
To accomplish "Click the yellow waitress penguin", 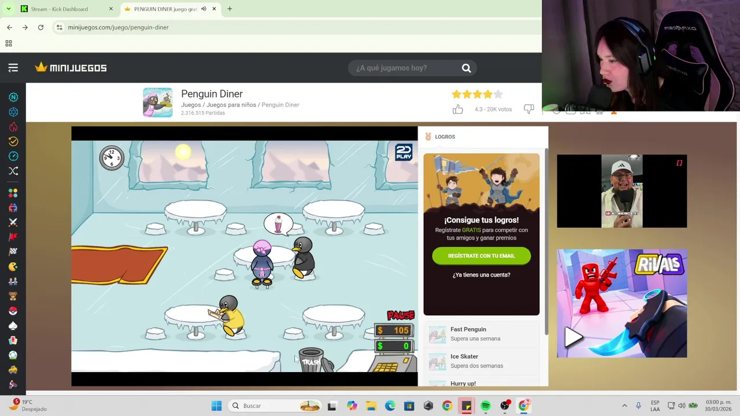I will click(230, 315).
